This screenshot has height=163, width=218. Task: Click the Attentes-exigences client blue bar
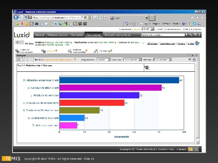coord(119,80)
